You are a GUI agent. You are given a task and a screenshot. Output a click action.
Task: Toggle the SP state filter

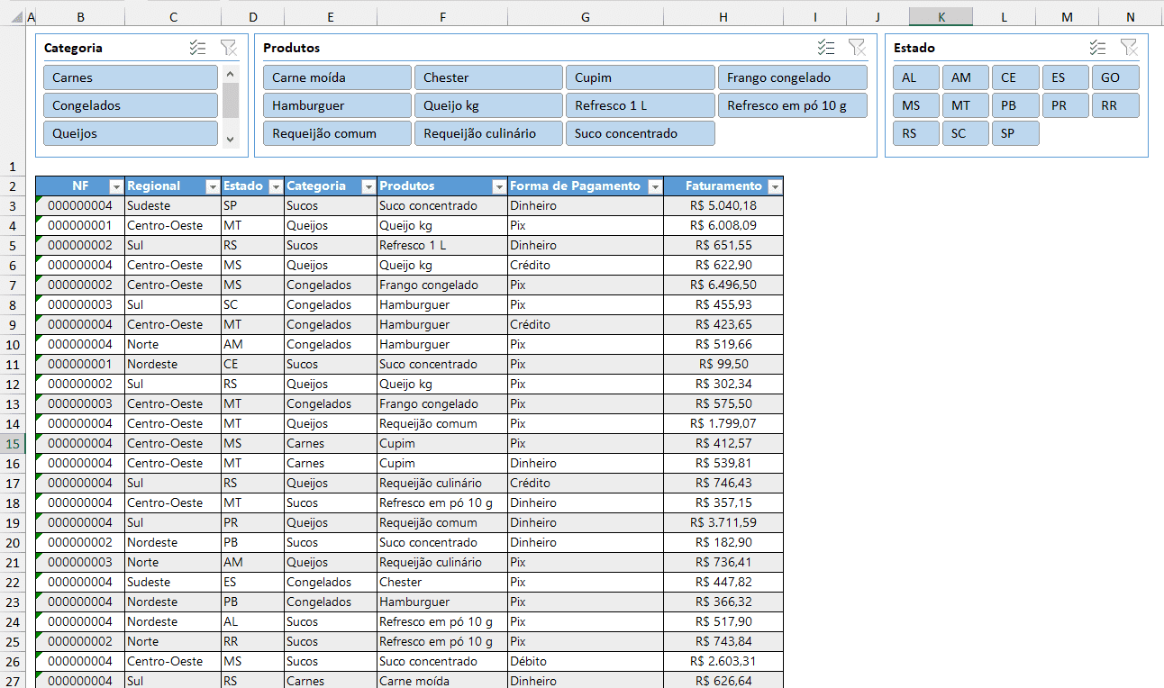click(1015, 132)
